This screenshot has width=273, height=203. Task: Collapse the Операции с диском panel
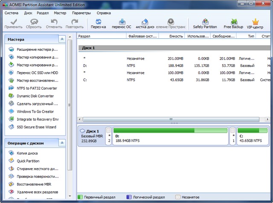click(x=62, y=143)
